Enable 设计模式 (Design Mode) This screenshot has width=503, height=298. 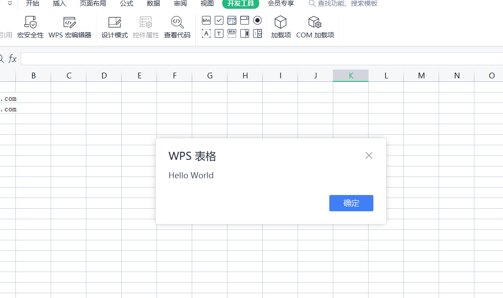point(114,26)
